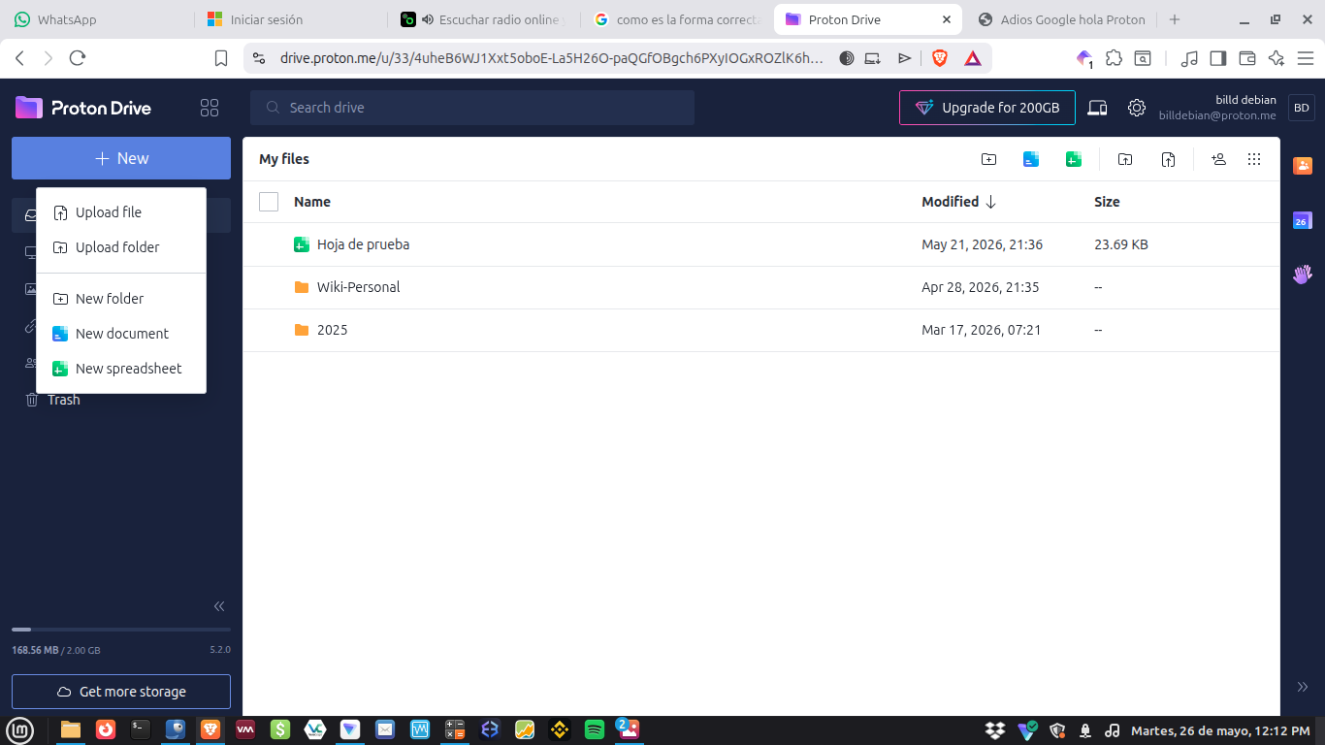Click the billdebian@proton.me account email
1325x745 pixels.
pos(1217,115)
